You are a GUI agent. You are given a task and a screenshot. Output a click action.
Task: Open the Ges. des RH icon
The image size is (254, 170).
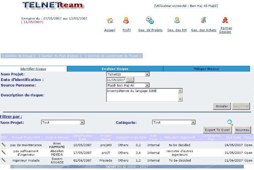[177, 21]
